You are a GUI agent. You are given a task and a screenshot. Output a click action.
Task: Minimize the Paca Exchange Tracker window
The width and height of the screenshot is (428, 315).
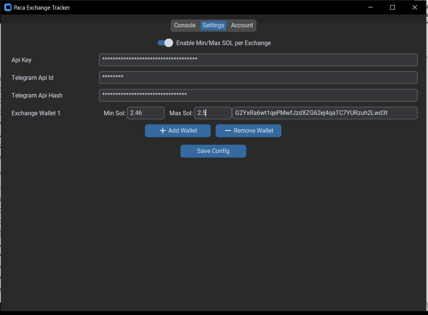[x=371, y=7]
